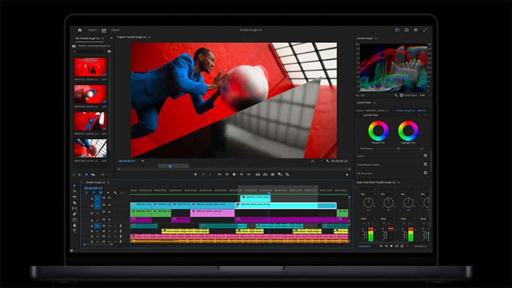Click the Home icon in the header
The width and height of the screenshot is (512, 288).
[x=80, y=30]
